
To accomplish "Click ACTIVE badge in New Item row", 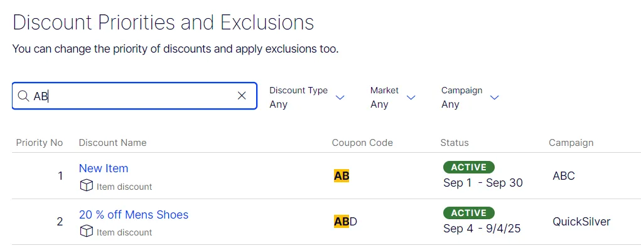I will pyautogui.click(x=469, y=167).
